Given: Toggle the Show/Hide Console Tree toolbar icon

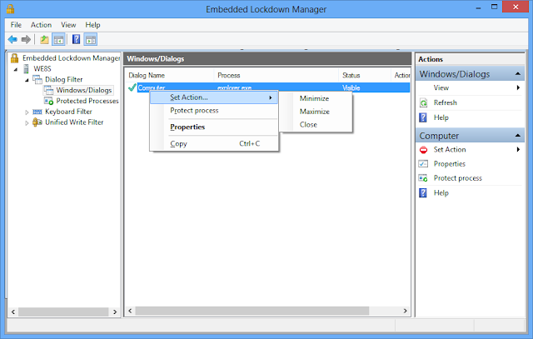Looking at the screenshot, I should click(58, 39).
